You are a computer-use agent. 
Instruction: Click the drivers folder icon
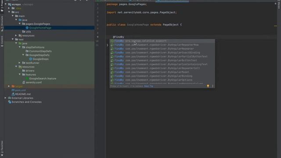pyautogui.click(x=23, y=71)
